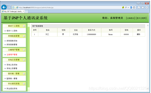The image size is (151, 93).
Task: Open Favorites with the star icon
Action: point(143,7)
